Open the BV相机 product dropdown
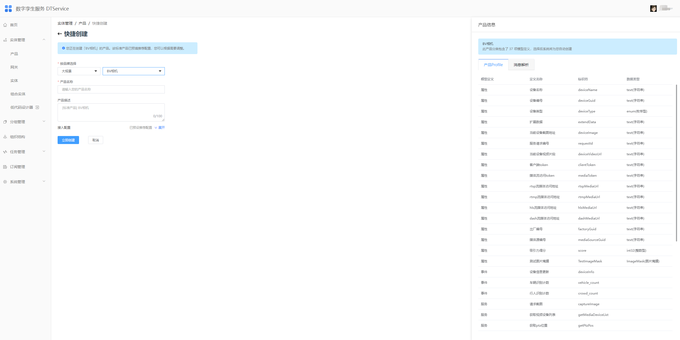Viewport: 680px width, 340px height. point(134,71)
